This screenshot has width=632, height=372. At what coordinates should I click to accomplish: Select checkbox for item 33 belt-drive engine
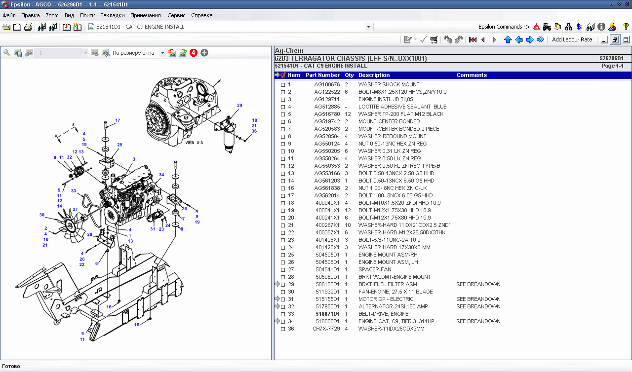coord(283,314)
